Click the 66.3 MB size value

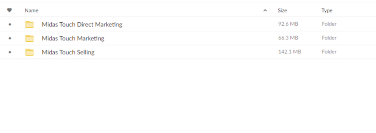click(x=288, y=38)
